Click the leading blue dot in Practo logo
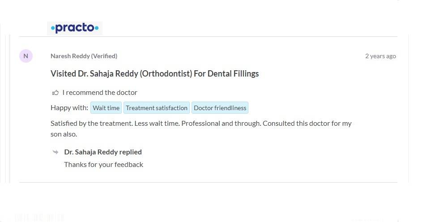The image size is (427, 222). coord(53,29)
